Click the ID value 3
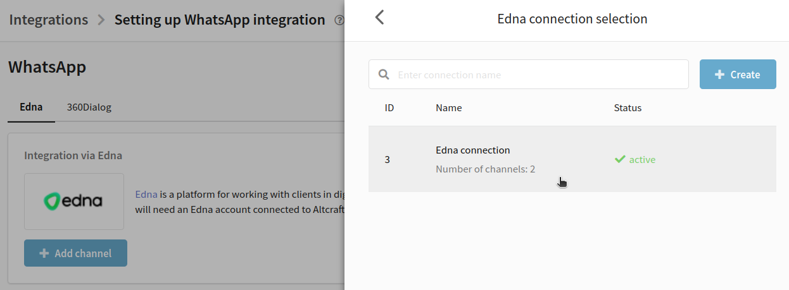The image size is (789, 290). coord(388,159)
